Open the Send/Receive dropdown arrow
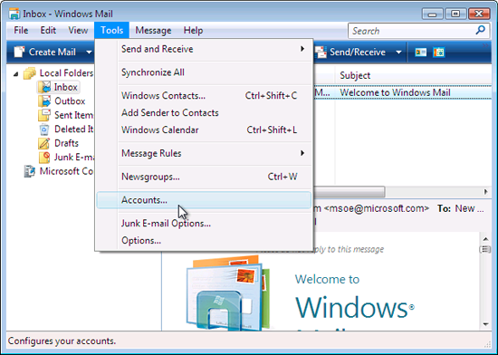Screen dimensions: 498x355 (x=398, y=53)
